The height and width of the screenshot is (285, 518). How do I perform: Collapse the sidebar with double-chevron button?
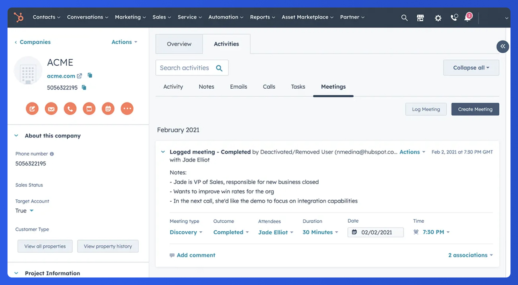pos(503,47)
